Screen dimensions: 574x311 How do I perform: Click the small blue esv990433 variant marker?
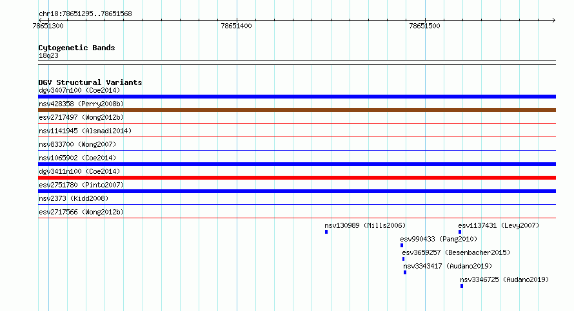tap(402, 245)
